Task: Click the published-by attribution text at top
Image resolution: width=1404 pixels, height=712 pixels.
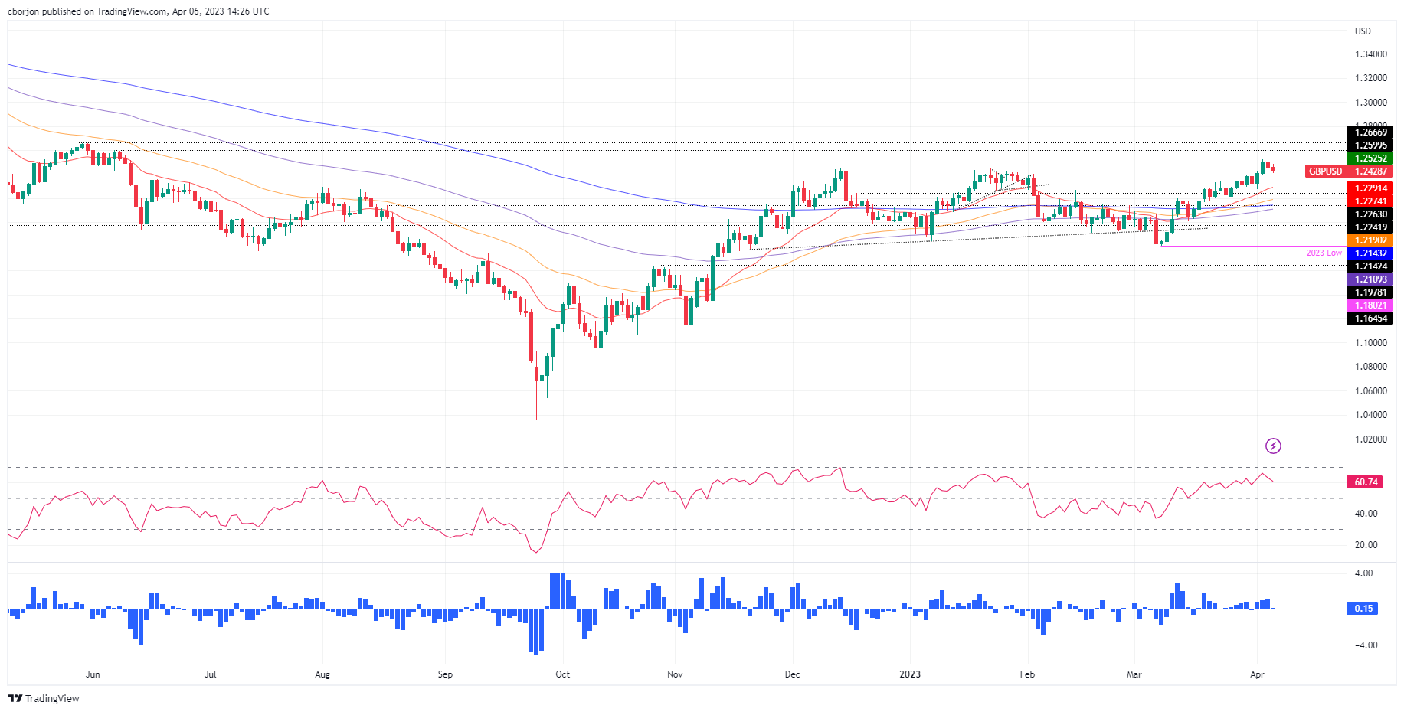Action: coord(138,11)
